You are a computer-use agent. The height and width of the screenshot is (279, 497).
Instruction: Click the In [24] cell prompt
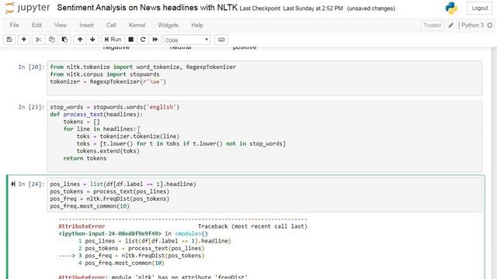pyautogui.click(x=31, y=184)
